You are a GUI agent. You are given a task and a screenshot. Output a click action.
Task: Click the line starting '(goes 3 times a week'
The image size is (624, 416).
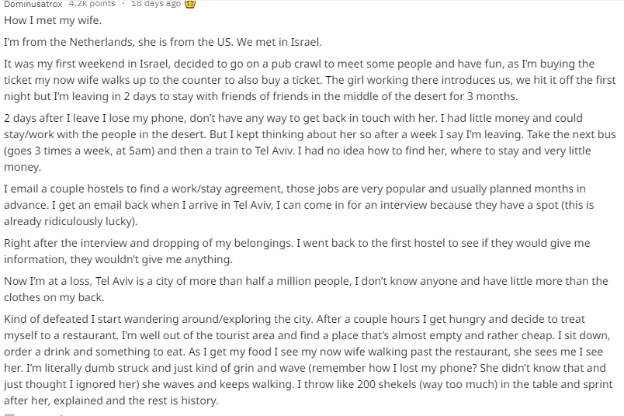point(297,151)
